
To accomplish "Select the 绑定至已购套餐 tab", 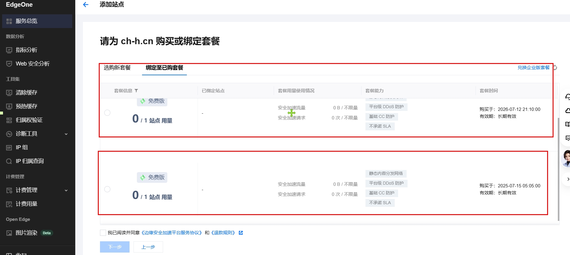I will 165,68.
